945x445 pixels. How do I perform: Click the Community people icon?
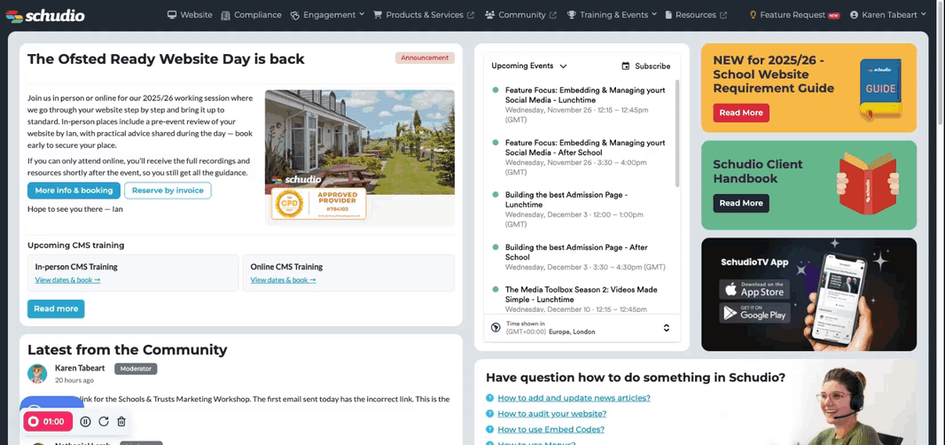(489, 15)
